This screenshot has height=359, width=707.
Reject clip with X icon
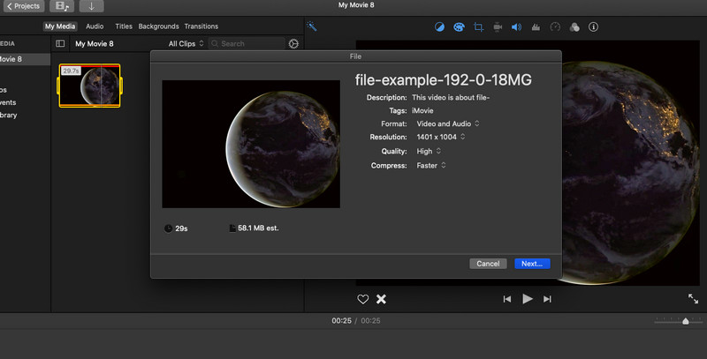tap(382, 299)
